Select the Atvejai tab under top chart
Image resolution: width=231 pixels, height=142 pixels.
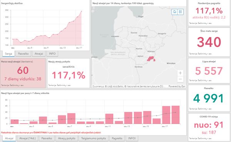(x=39, y=53)
